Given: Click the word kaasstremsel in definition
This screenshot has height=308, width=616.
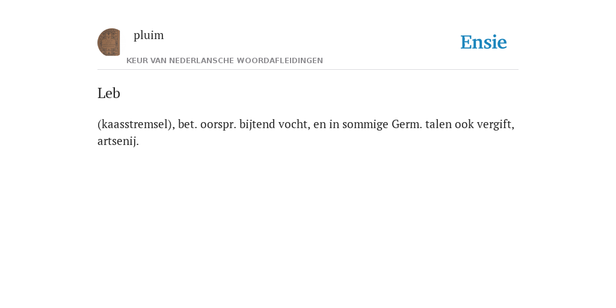Looking at the screenshot, I should tap(136, 125).
